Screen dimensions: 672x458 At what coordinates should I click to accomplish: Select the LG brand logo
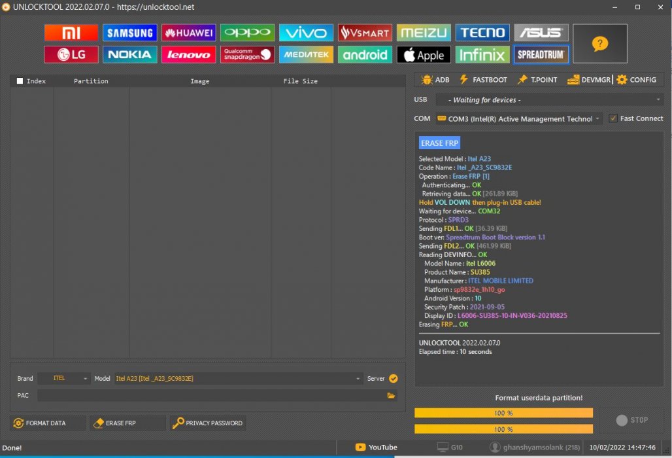tap(71, 54)
